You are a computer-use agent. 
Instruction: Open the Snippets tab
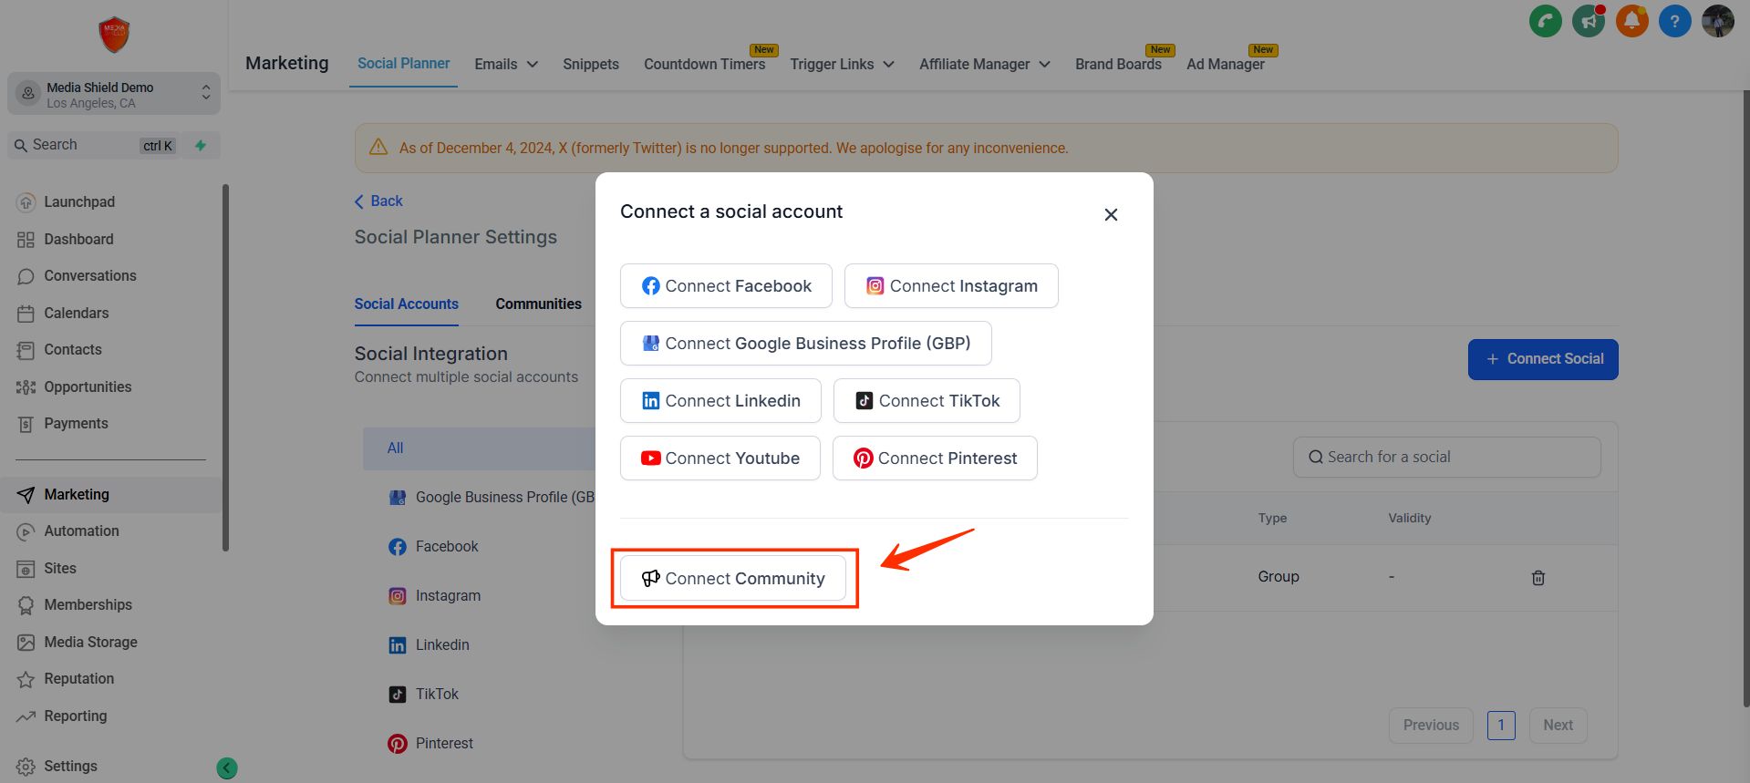point(591,64)
